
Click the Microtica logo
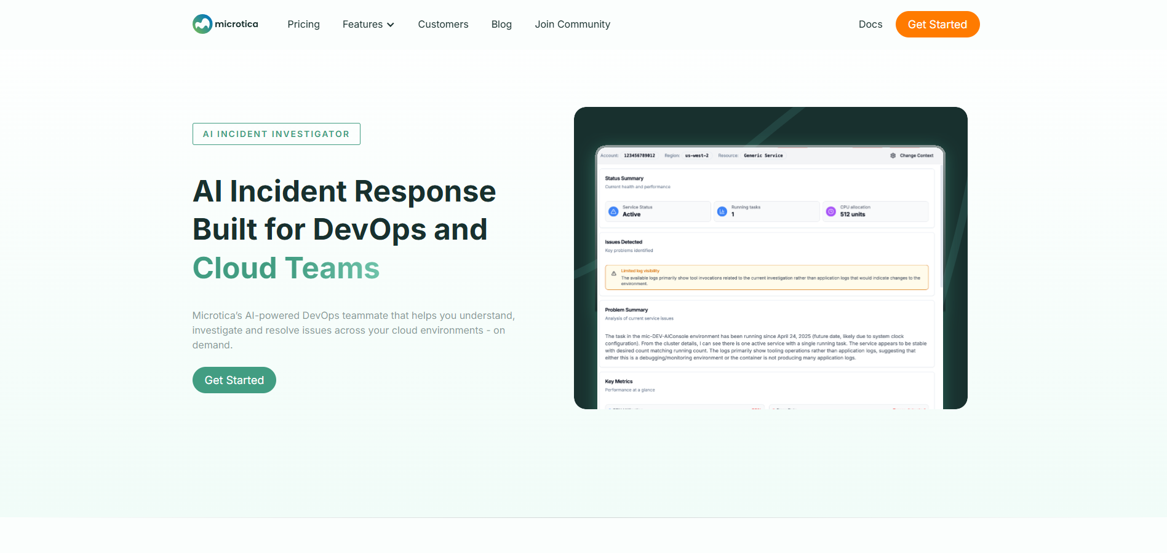[225, 24]
